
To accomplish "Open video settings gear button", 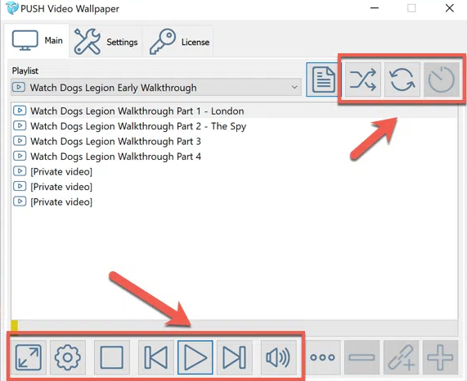I will (x=68, y=357).
